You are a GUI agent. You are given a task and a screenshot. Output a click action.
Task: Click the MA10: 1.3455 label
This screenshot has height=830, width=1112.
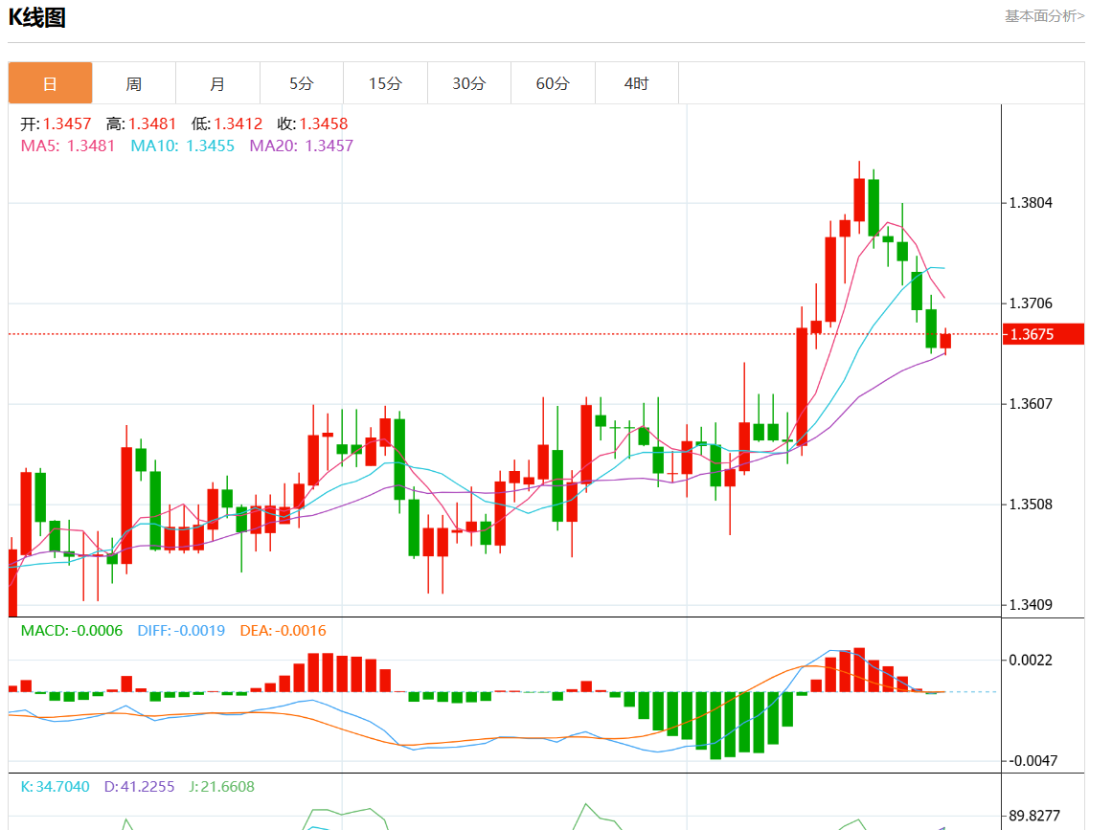[x=182, y=146]
